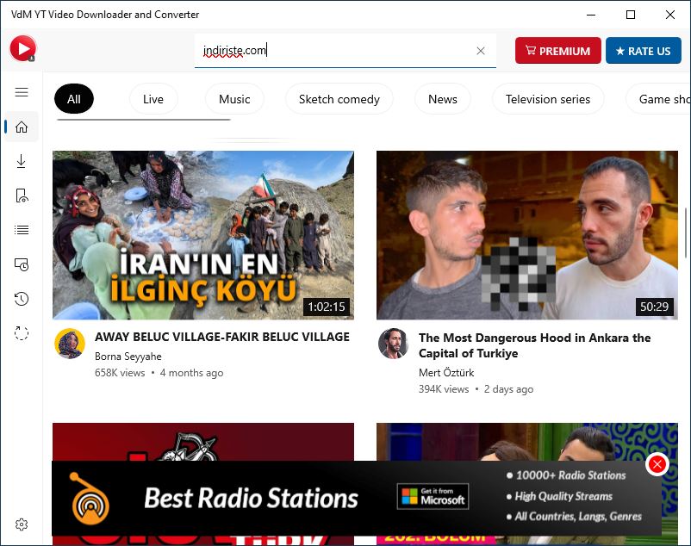Click Borna Seyyahe channel avatar
Image resolution: width=691 pixels, height=546 pixels.
[x=70, y=344]
